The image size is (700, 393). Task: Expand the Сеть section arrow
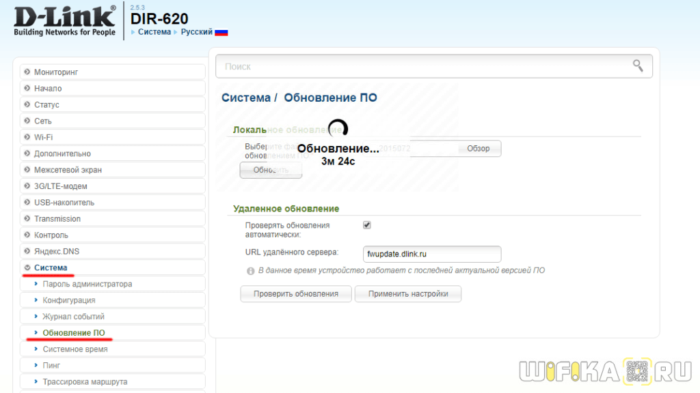click(x=27, y=121)
